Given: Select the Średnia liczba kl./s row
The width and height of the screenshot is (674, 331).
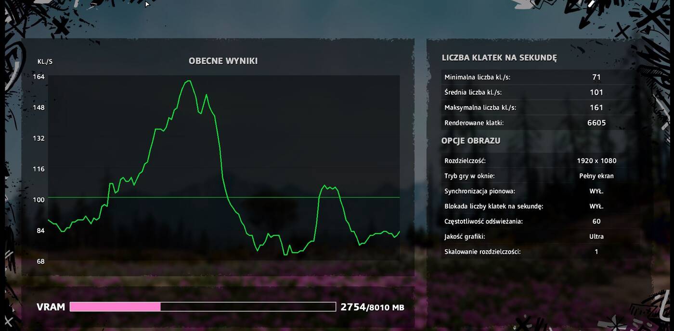Looking at the screenshot, I should [x=537, y=92].
